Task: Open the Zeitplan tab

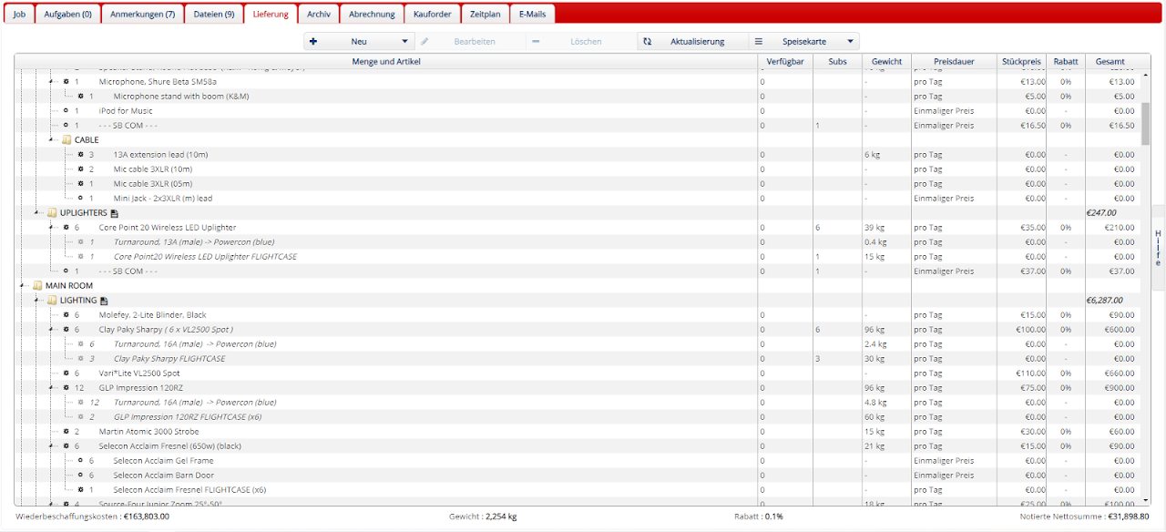Action: pyautogui.click(x=486, y=15)
